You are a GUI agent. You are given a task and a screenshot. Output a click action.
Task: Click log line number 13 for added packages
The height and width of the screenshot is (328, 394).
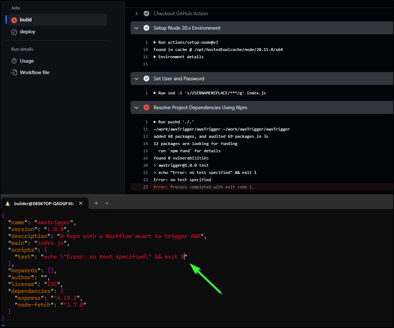point(145,136)
